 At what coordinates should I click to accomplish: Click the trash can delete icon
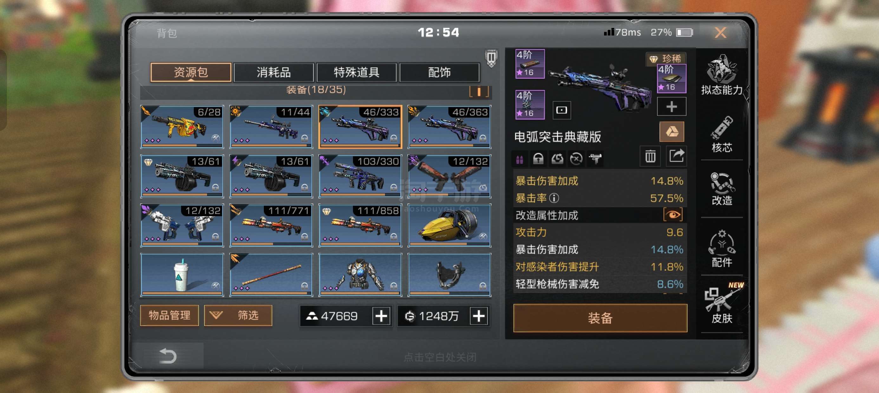click(650, 156)
